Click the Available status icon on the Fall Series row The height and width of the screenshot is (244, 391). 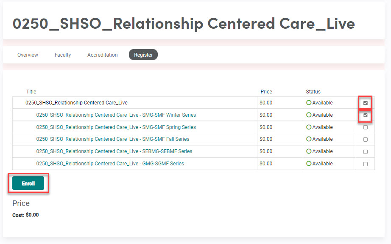309,139
